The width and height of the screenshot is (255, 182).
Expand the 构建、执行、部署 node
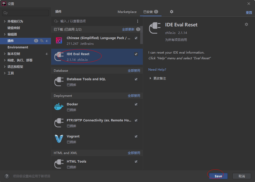point(5,60)
